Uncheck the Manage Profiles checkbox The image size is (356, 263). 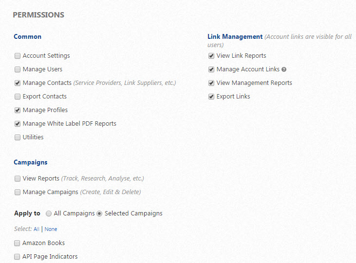coord(18,110)
